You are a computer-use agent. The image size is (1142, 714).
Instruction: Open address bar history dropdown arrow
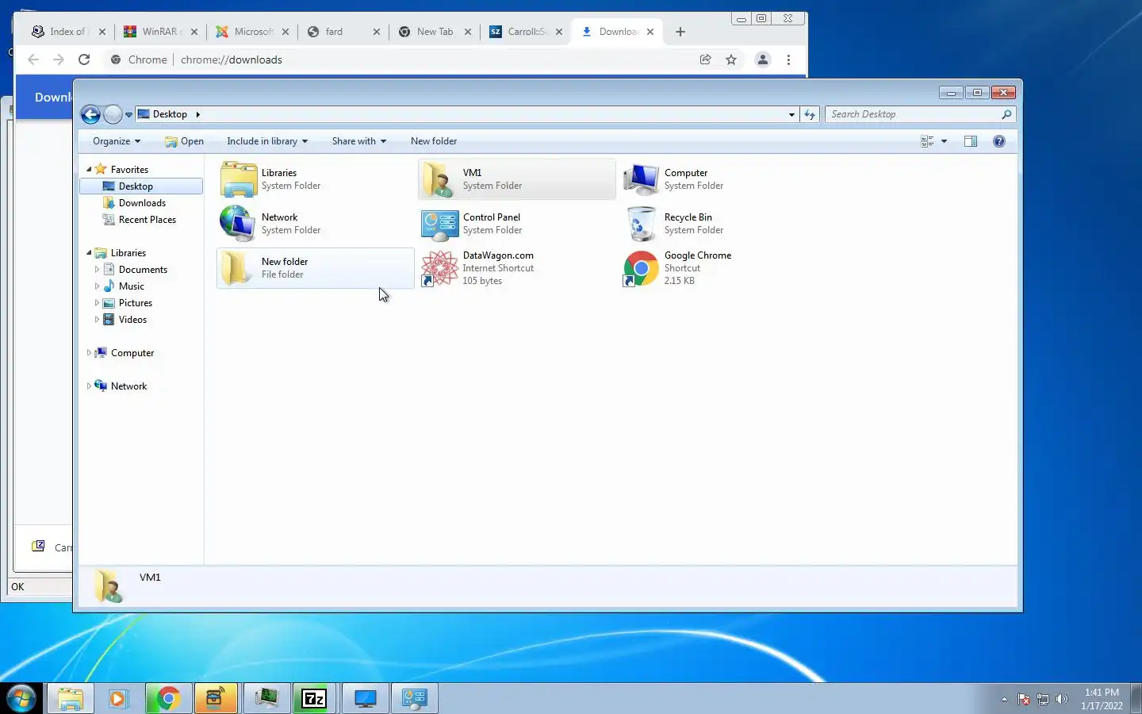point(791,114)
